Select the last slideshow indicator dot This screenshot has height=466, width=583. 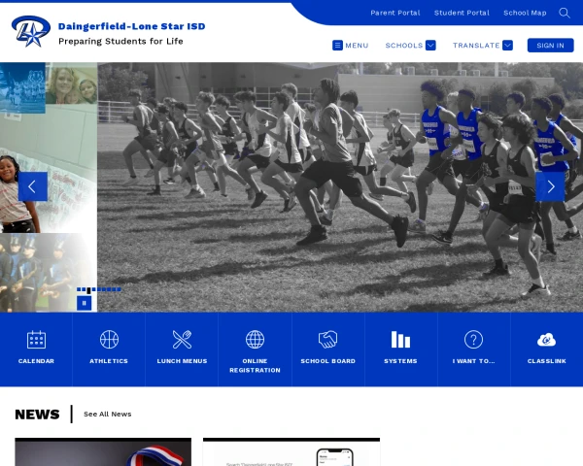pyautogui.click(x=119, y=289)
